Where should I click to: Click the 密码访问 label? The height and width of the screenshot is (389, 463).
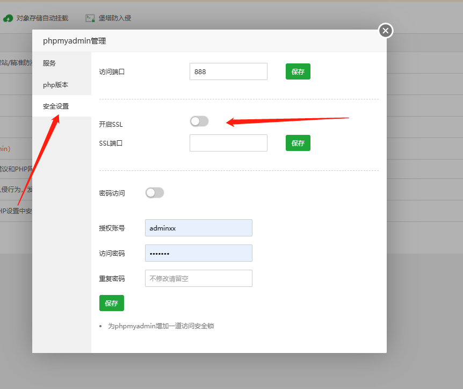pyautogui.click(x=112, y=193)
